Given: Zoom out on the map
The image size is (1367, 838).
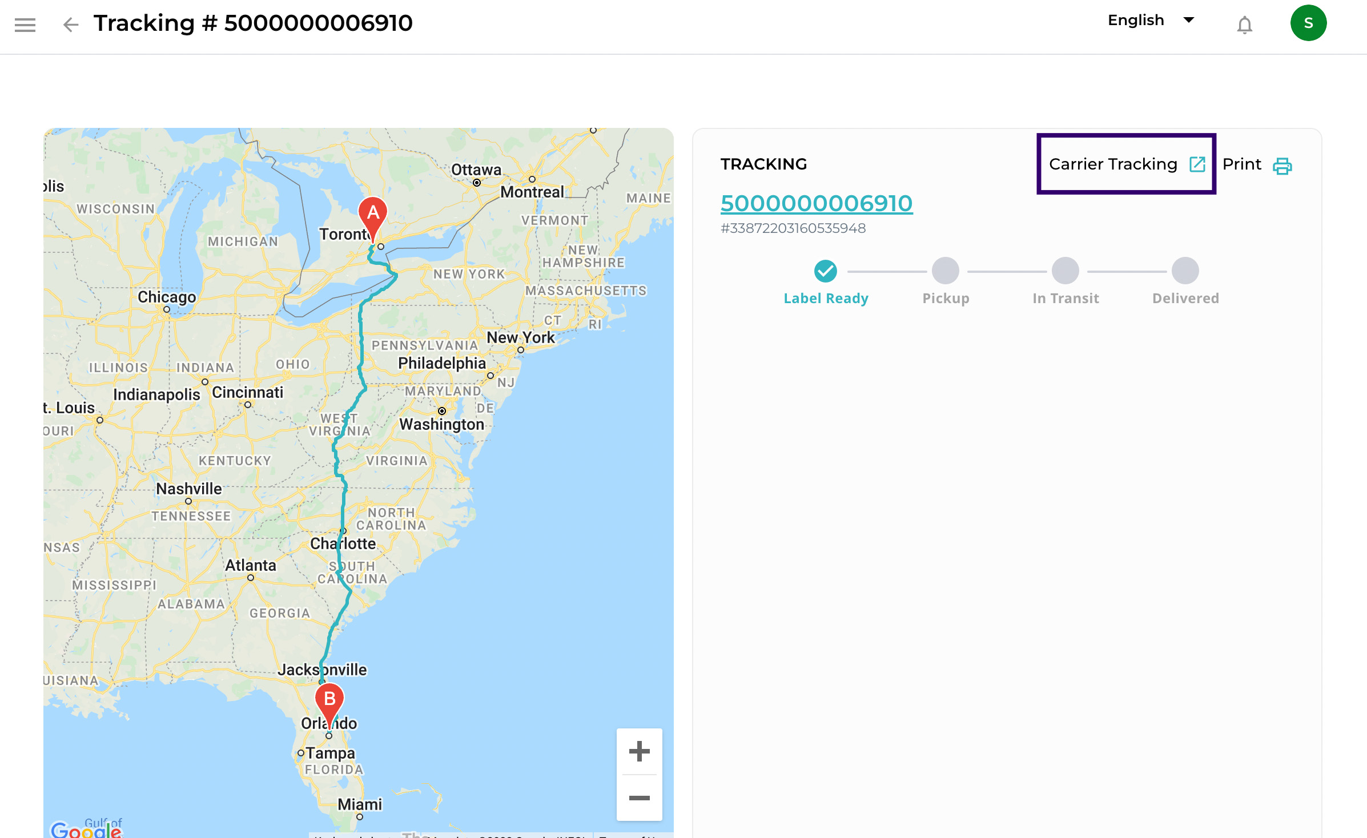Looking at the screenshot, I should 639,797.
